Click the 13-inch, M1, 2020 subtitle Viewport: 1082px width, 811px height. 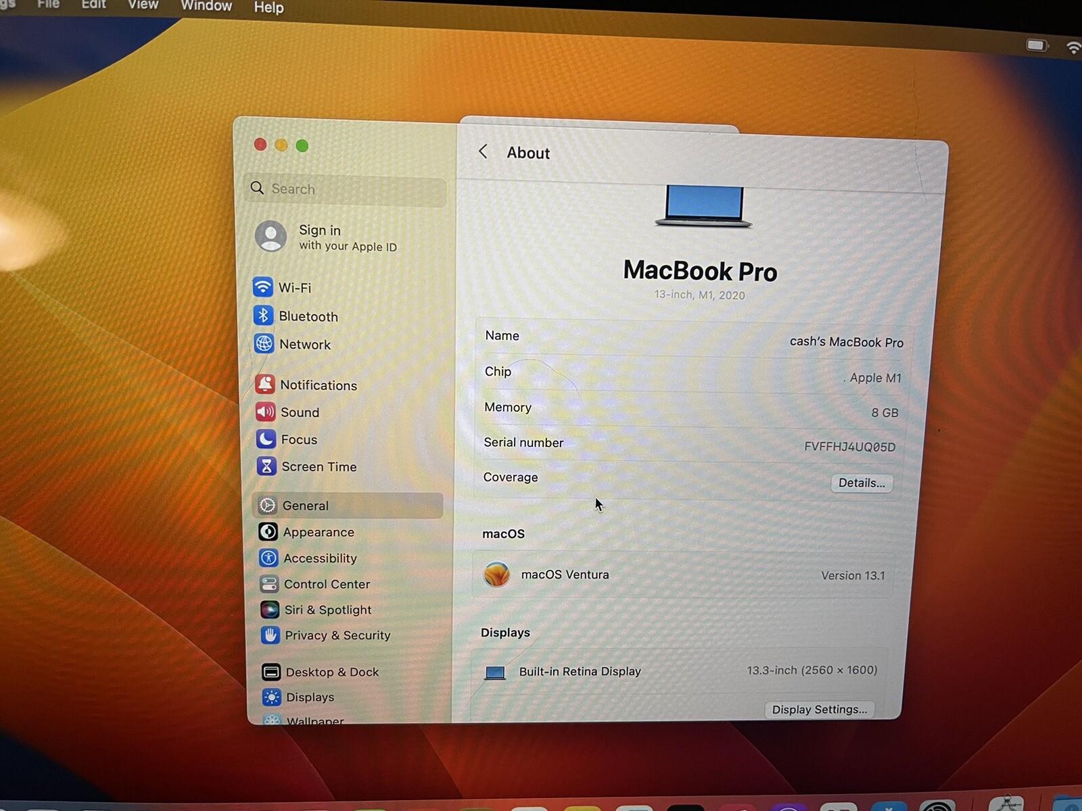pyautogui.click(x=699, y=295)
